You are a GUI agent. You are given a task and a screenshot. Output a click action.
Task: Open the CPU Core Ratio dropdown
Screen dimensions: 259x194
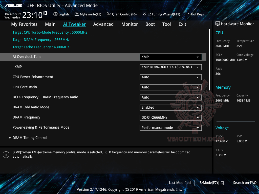171,87
